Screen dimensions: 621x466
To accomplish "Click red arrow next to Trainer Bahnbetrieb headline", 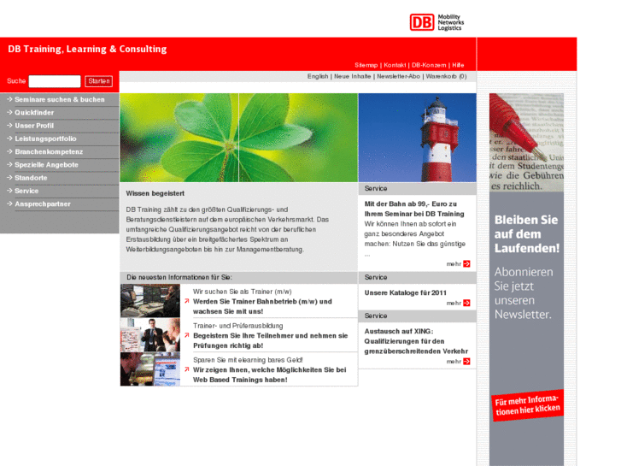I will (x=187, y=302).
